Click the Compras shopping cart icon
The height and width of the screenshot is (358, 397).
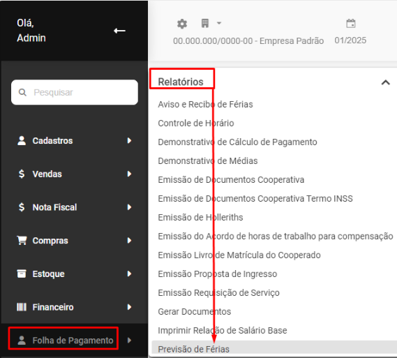[22, 241]
